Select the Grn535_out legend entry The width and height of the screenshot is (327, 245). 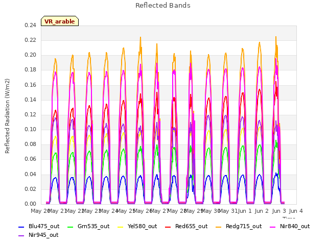point(88,227)
